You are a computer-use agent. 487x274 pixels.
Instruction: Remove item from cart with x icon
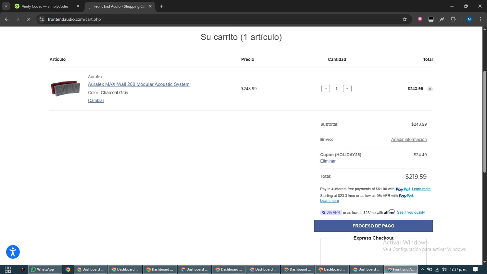click(430, 89)
